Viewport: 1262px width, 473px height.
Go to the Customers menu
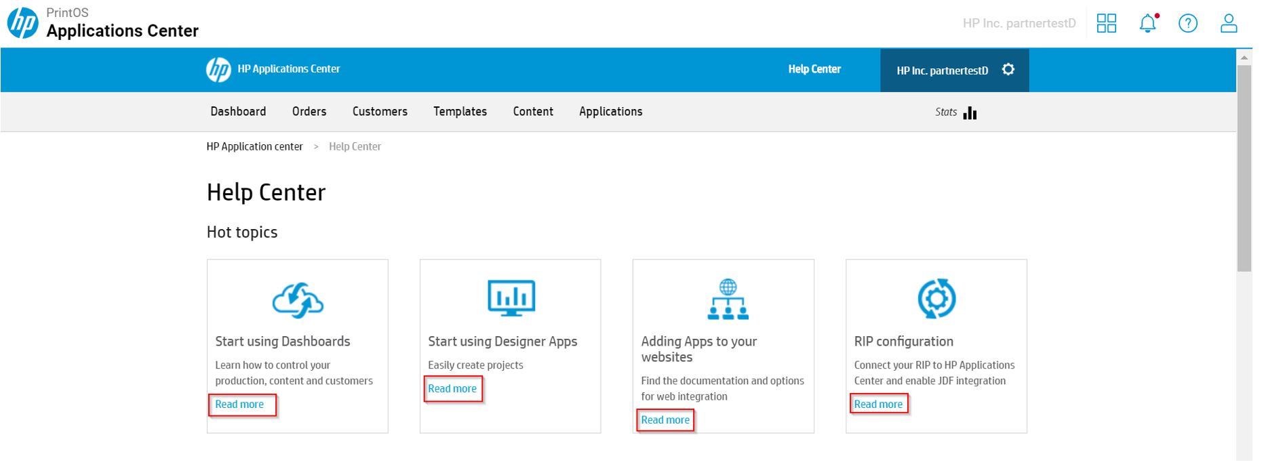click(380, 111)
